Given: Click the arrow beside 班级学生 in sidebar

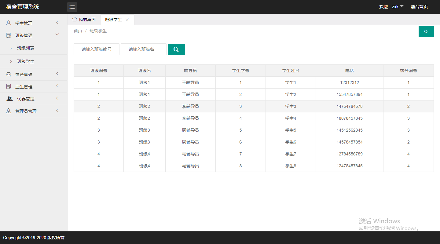Looking at the screenshot, I should [x=11, y=61].
